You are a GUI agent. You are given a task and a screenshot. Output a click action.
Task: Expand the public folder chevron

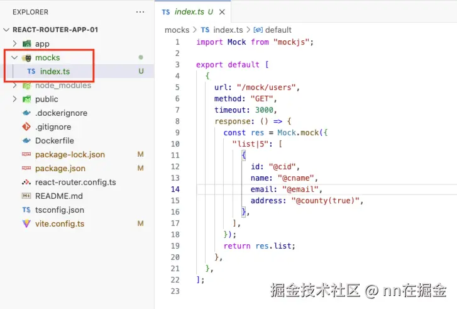14,99
